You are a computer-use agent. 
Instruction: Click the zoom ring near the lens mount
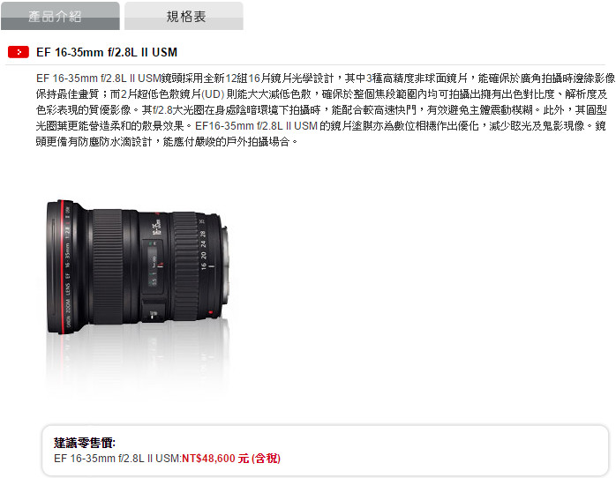(184, 267)
